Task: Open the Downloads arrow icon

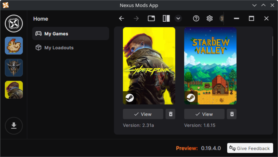Action: (14, 126)
